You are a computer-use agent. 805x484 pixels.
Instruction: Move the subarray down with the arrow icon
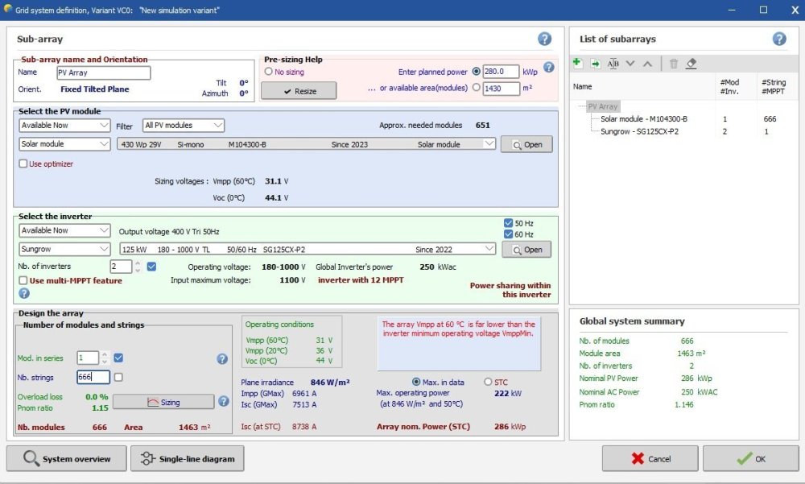coord(630,63)
